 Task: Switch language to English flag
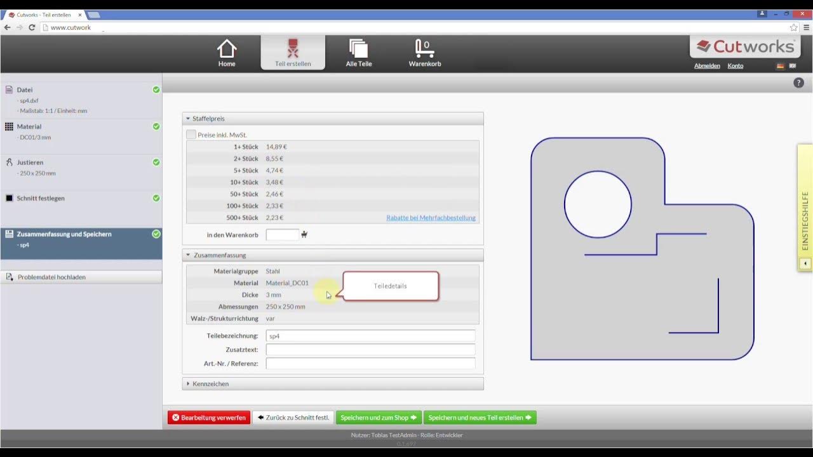pos(793,66)
